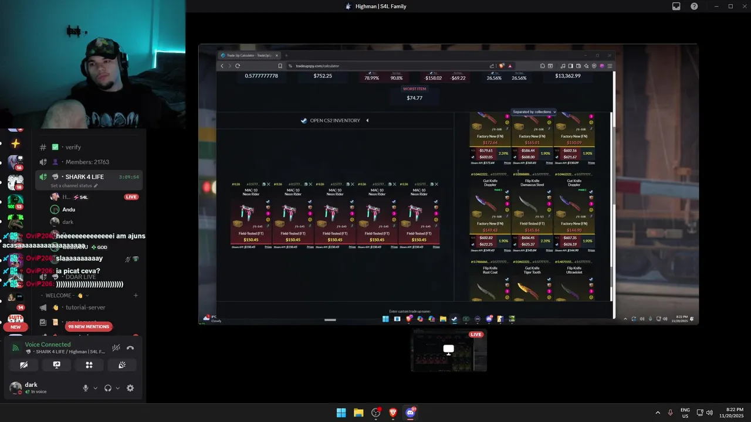Expand microphone input device options arrow

95,388
